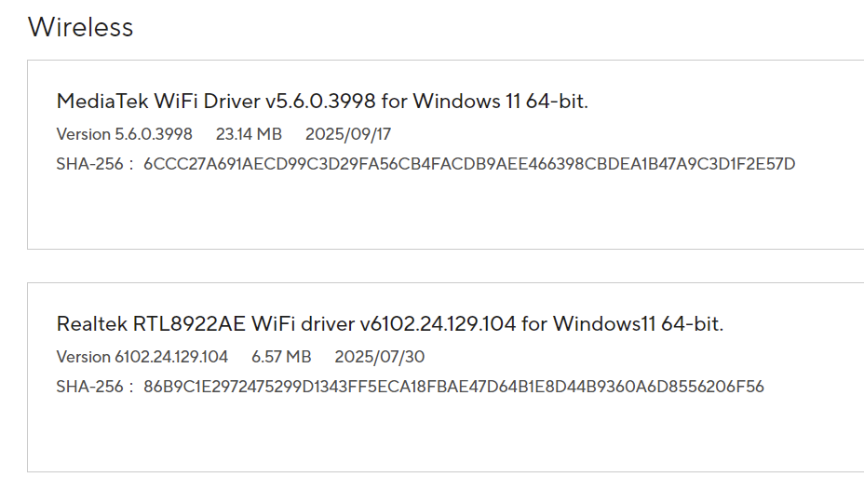
Task: Open the MediaTek WiFi Driver title link
Action: click(x=322, y=101)
